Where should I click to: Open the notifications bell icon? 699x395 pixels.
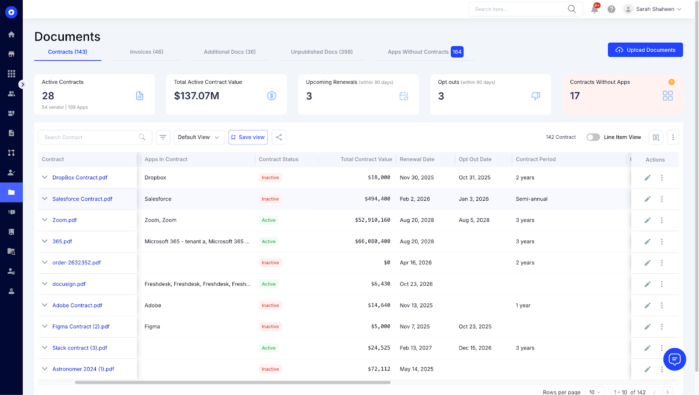click(x=594, y=9)
